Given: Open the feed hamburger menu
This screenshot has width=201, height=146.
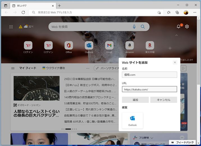Looking at the screenshot, I should click(x=13, y=68).
